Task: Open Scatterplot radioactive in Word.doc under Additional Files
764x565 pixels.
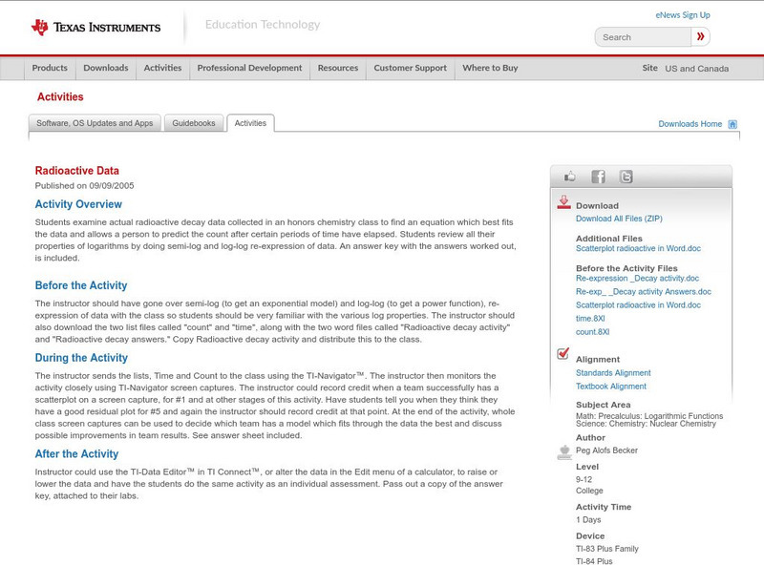Action: pos(638,248)
